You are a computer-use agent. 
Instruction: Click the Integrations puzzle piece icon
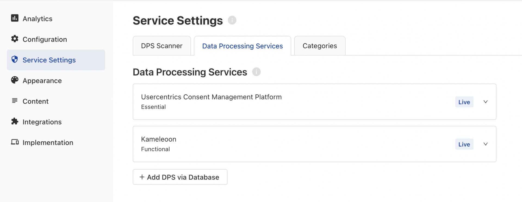(15, 122)
